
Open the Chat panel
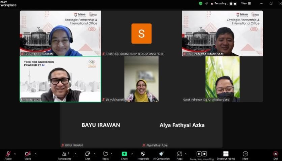[87, 154]
